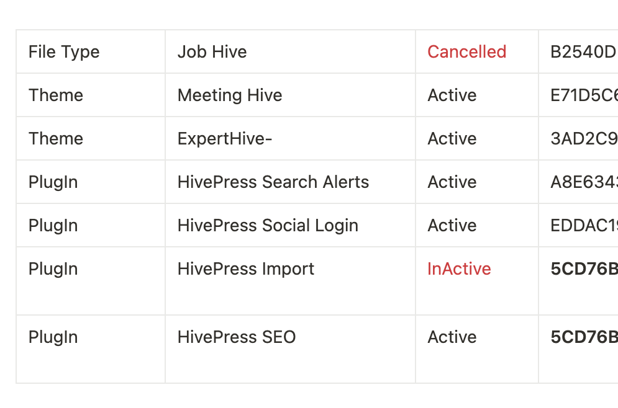Click license key starting with E71D5C
The image size is (618, 408).
tap(584, 95)
